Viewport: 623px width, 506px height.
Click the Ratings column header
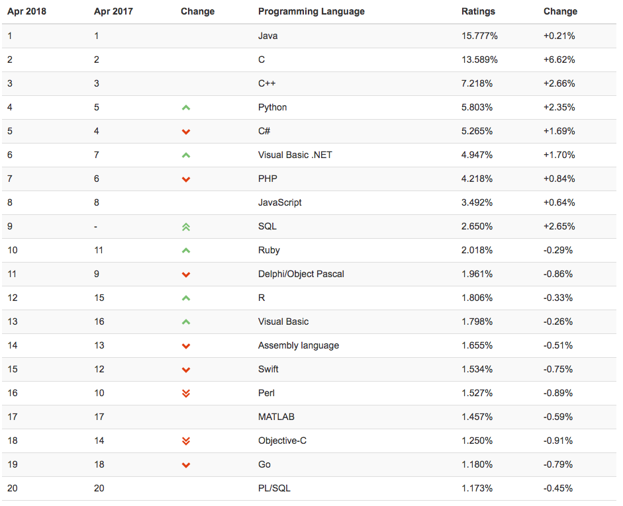[x=478, y=11]
